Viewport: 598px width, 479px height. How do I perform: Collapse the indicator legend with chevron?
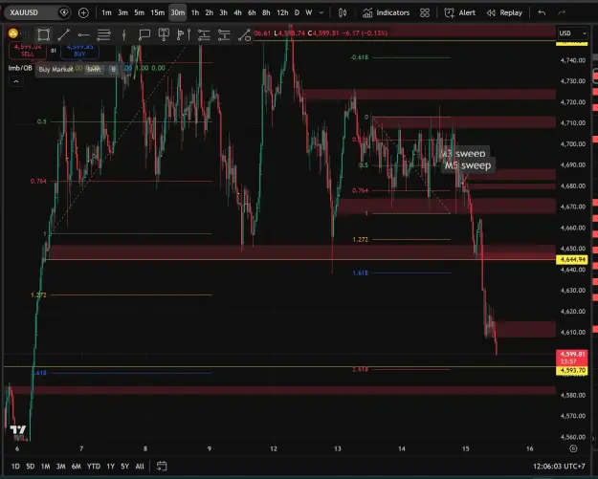pyautogui.click(x=16, y=81)
